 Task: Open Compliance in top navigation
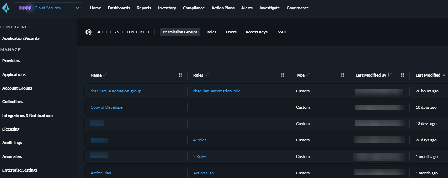tap(194, 8)
